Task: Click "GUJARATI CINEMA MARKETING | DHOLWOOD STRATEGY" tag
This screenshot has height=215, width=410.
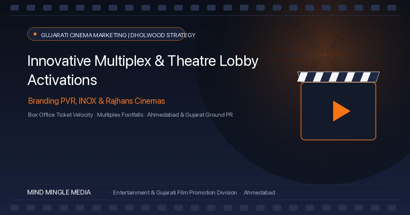Action: pos(106,34)
